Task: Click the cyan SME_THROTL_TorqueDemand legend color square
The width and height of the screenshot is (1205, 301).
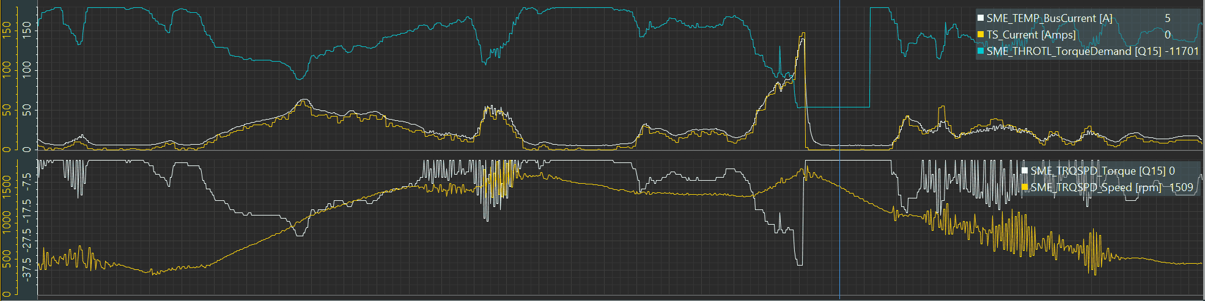Action: tap(981, 51)
